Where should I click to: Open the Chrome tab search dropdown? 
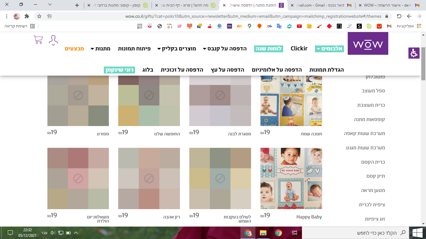point(50,5)
